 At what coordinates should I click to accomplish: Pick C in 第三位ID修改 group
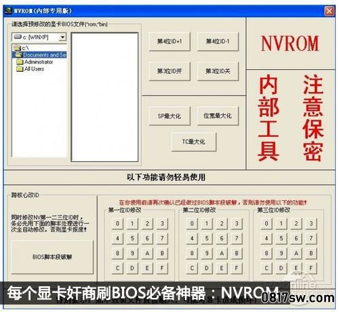266,268
